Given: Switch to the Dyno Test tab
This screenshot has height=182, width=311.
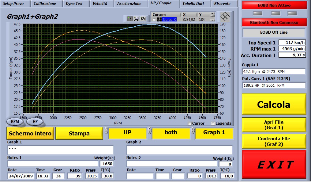Looking at the screenshot, I should pyautogui.click(x=74, y=4).
